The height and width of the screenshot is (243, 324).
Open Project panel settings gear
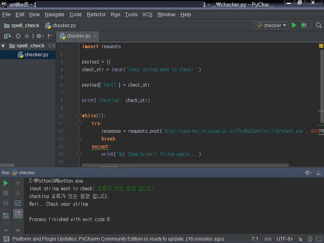tap(40, 36)
